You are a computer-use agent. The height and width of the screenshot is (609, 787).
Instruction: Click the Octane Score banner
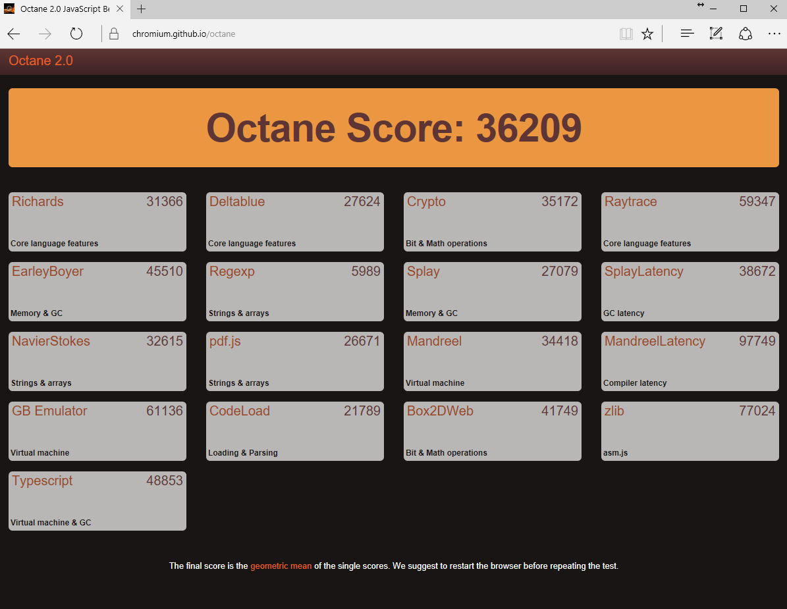coord(394,128)
